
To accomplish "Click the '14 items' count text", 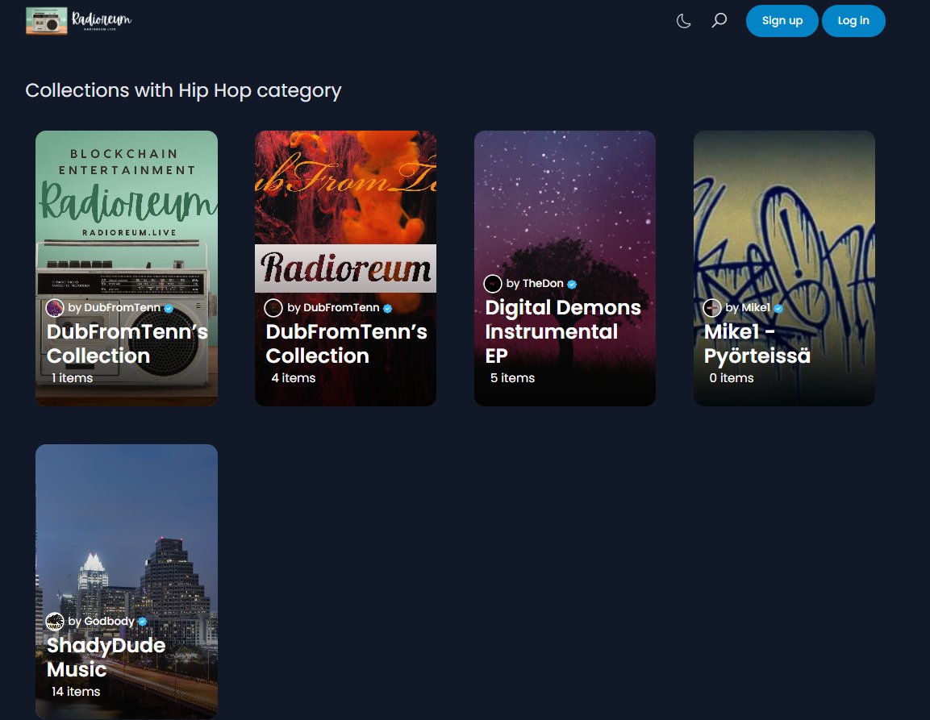I will [x=75, y=692].
